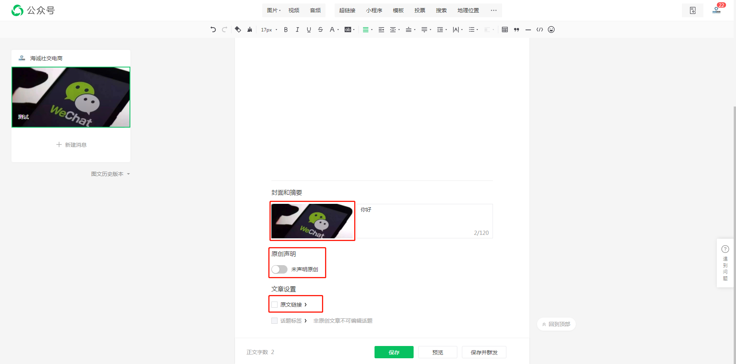Open the 图片 insert menu
This screenshot has height=364, width=736.
click(274, 10)
